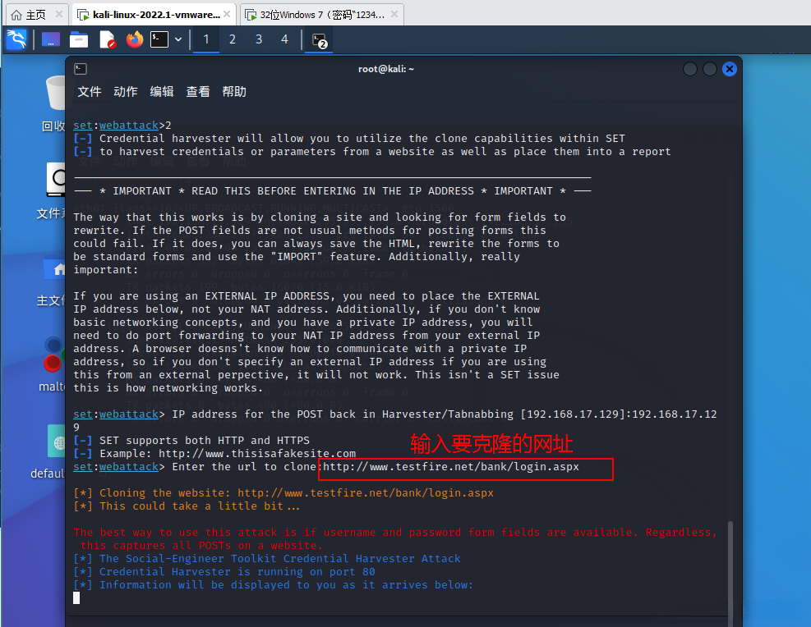Close the kali-linux VMware tab
The width and height of the screenshot is (811, 627).
(227, 14)
